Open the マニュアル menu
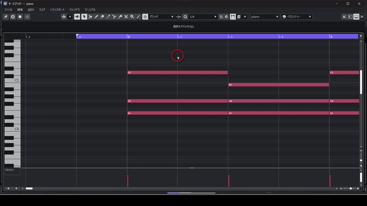Screen dimensions: 367x206 coord(90,10)
